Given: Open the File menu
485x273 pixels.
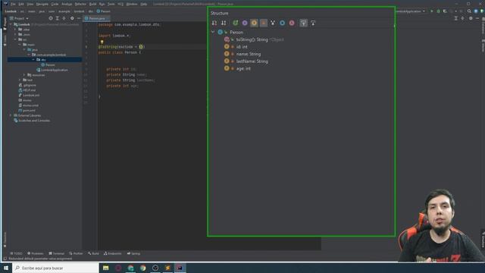Looking at the screenshot, I should coord(13,4).
